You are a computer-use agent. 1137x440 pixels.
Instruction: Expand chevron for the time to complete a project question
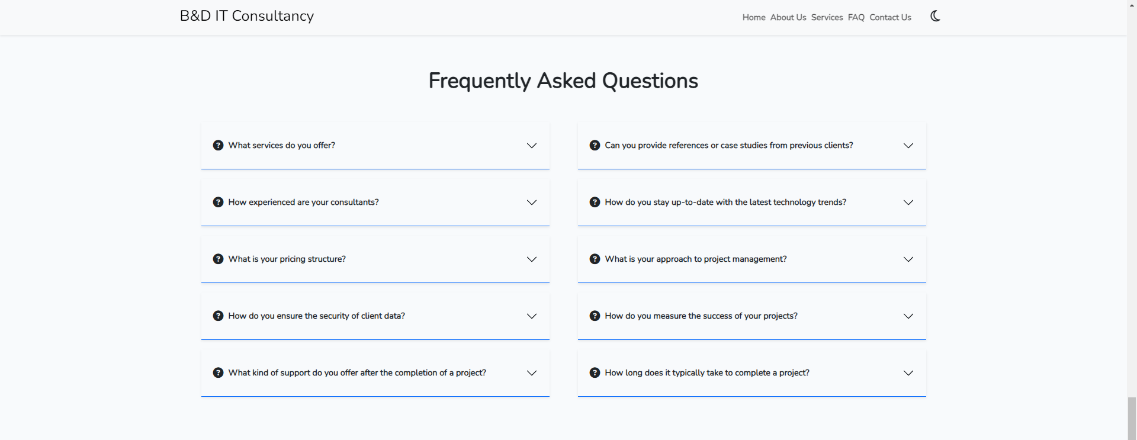908,373
